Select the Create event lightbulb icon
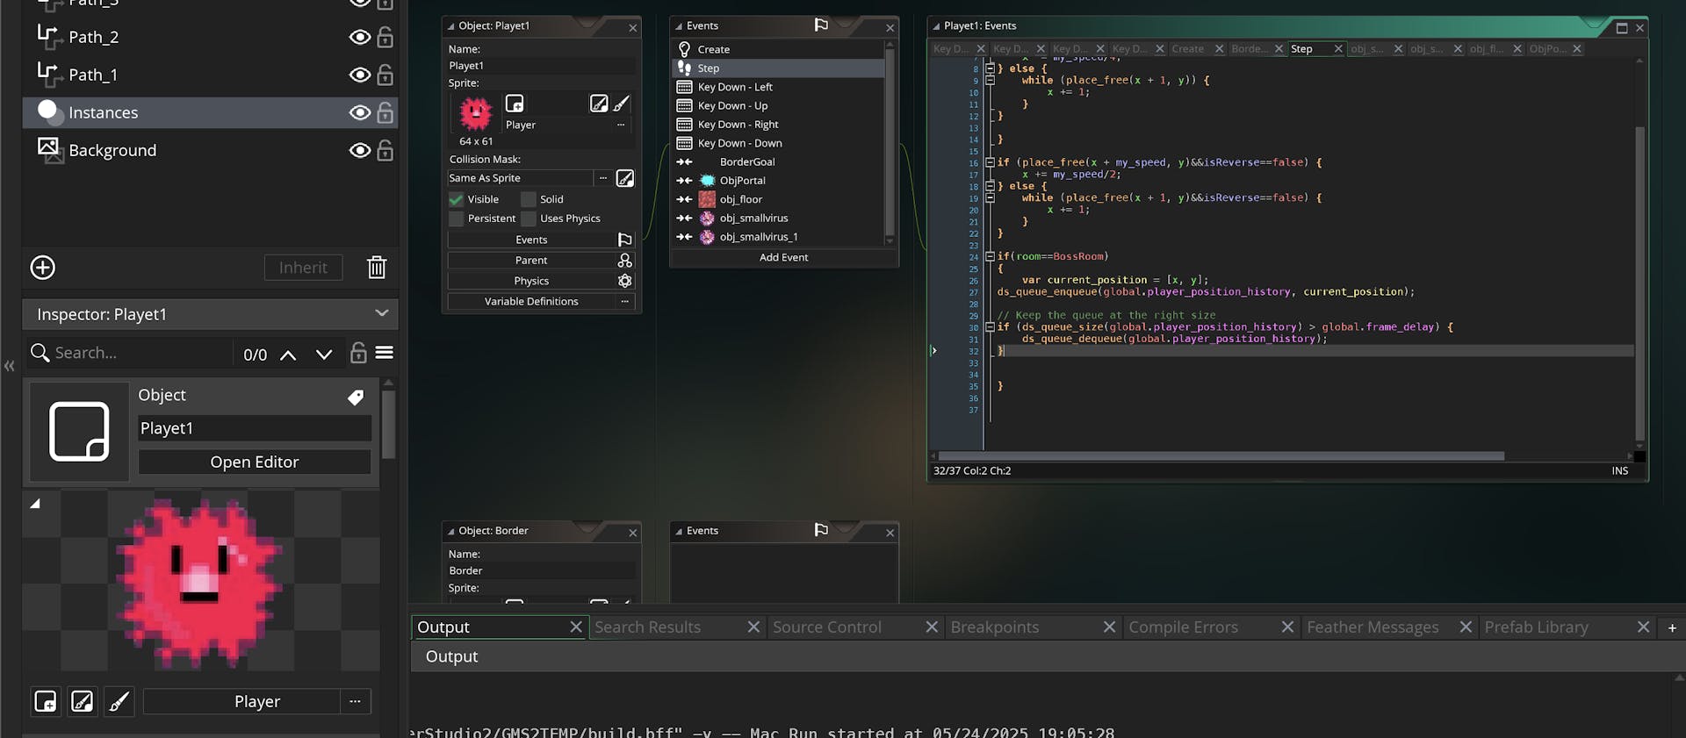Image resolution: width=1686 pixels, height=738 pixels. coord(685,49)
